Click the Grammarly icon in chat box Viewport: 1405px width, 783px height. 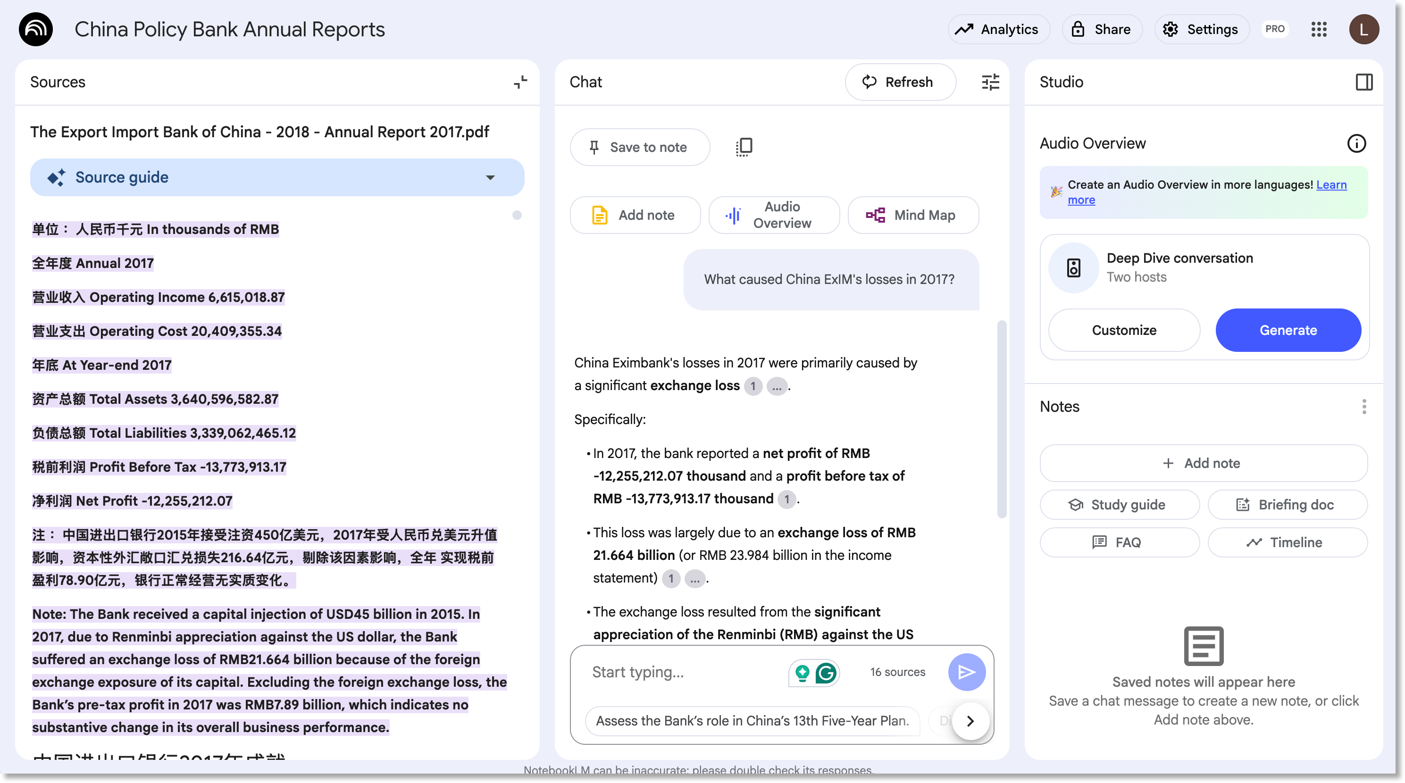pyautogui.click(x=826, y=672)
